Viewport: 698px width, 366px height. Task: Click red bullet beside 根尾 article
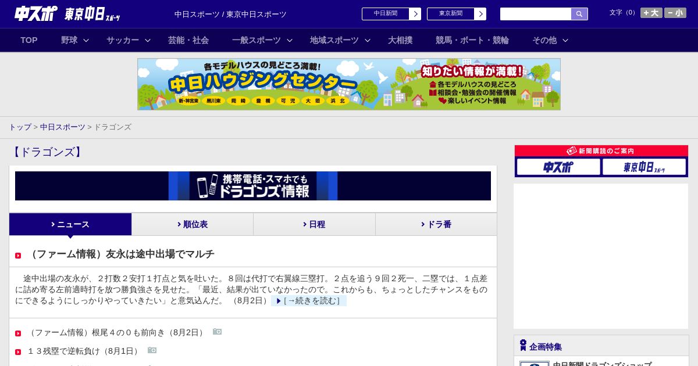(18, 333)
